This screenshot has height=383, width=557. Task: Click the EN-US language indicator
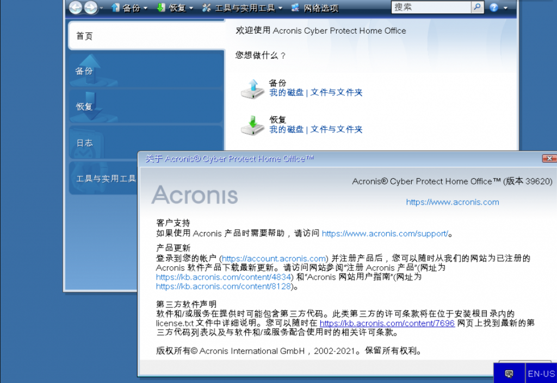click(541, 374)
